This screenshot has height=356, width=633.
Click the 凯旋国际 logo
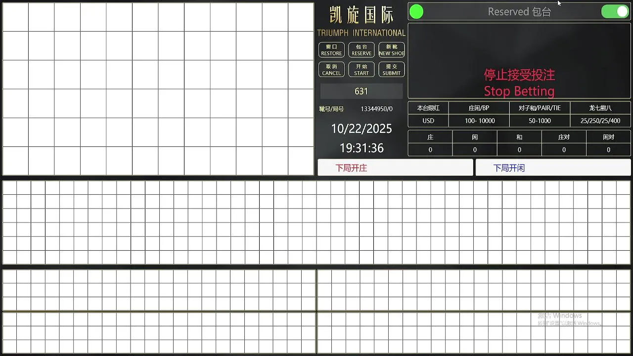click(362, 15)
